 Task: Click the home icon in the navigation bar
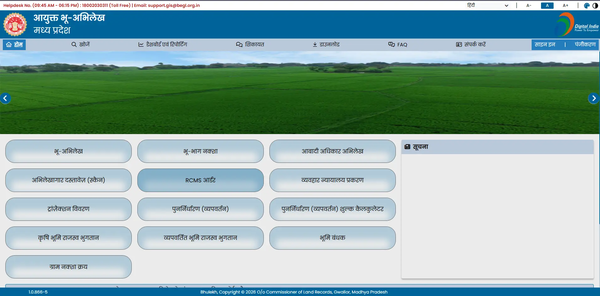pos(9,44)
